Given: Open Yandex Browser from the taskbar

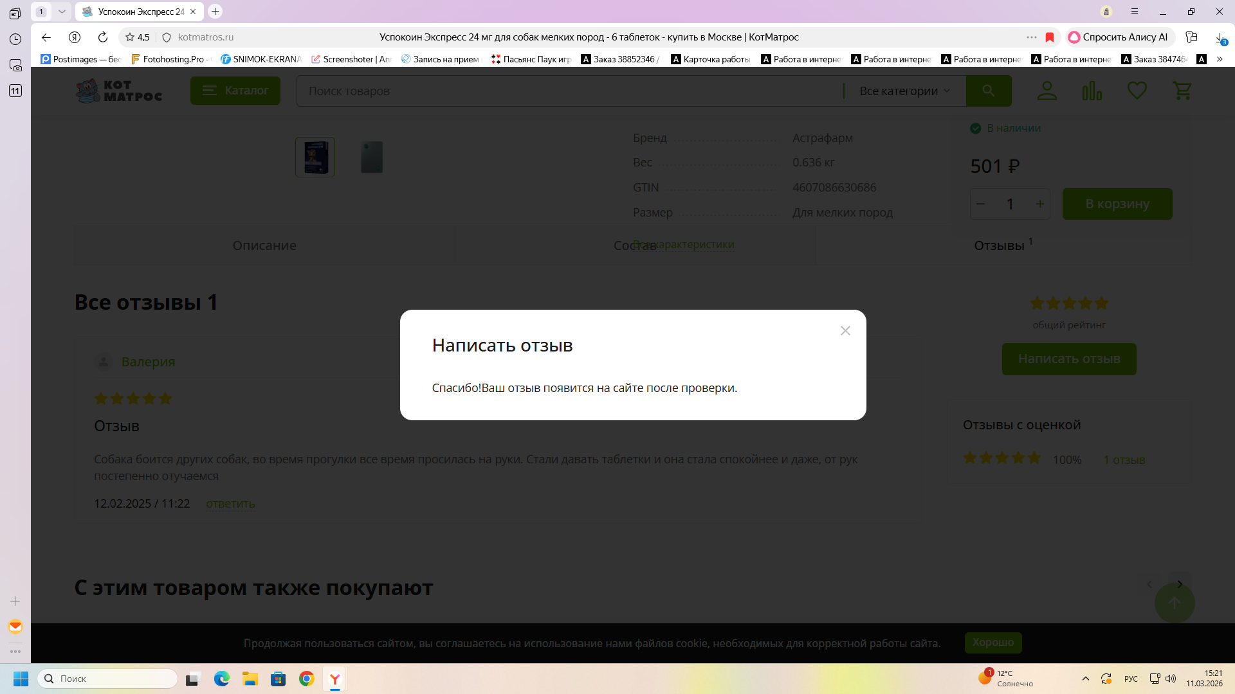Looking at the screenshot, I should pos(335,679).
